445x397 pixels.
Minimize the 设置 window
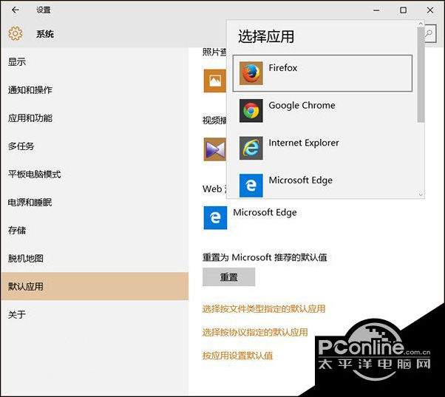(x=376, y=10)
